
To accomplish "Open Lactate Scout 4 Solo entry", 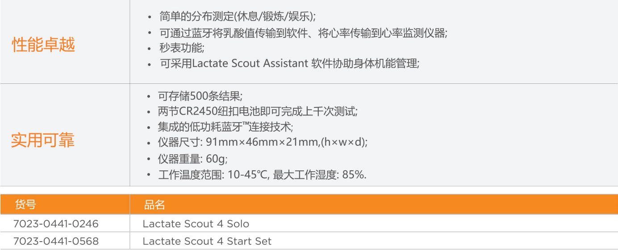I will (x=196, y=224).
